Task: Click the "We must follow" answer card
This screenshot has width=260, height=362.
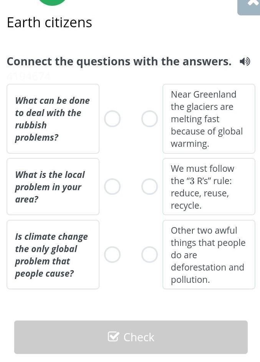Action: point(209,187)
